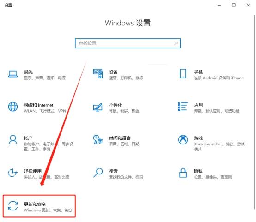Select the 个性化 settings label

click(116, 105)
